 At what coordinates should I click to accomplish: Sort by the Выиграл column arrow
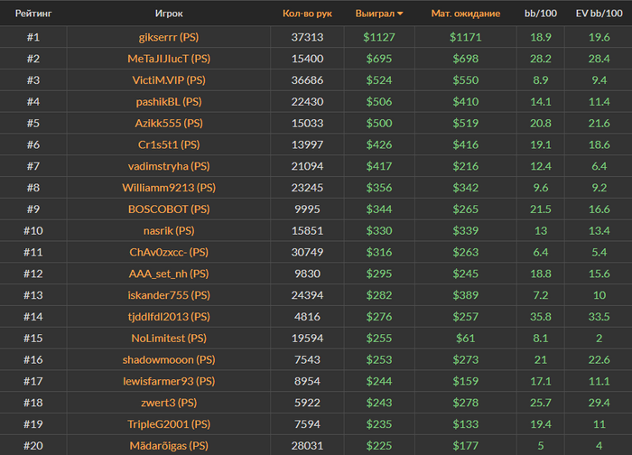(400, 14)
